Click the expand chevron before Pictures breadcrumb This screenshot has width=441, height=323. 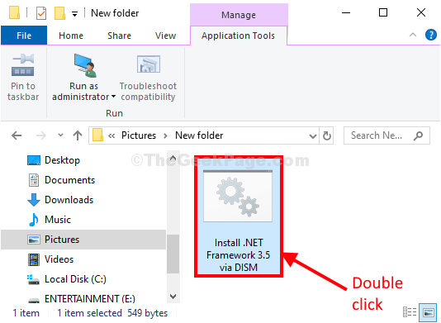click(x=111, y=136)
